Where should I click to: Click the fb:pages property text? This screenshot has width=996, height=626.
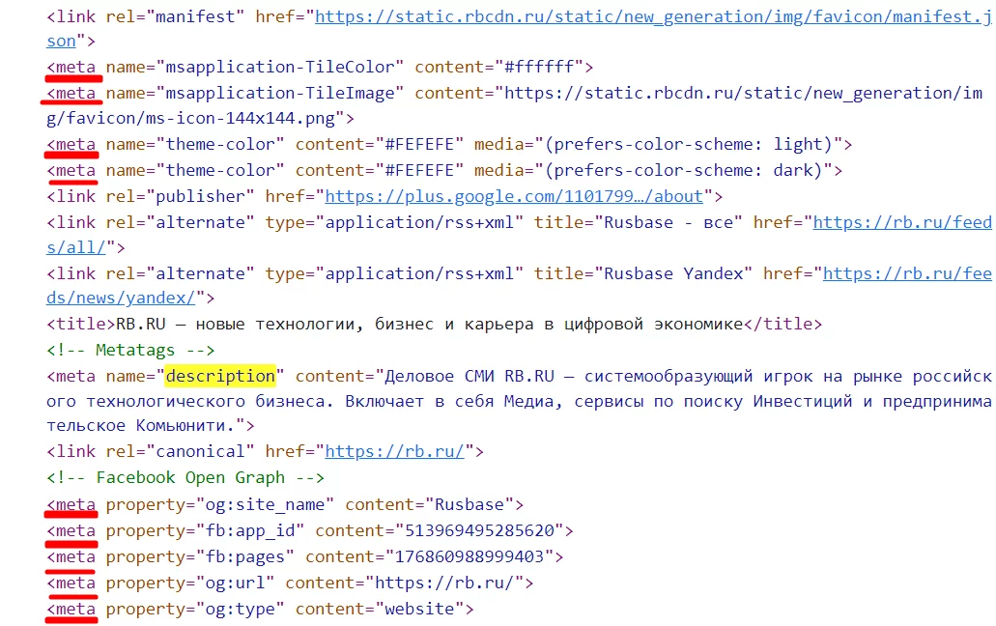[245, 557]
